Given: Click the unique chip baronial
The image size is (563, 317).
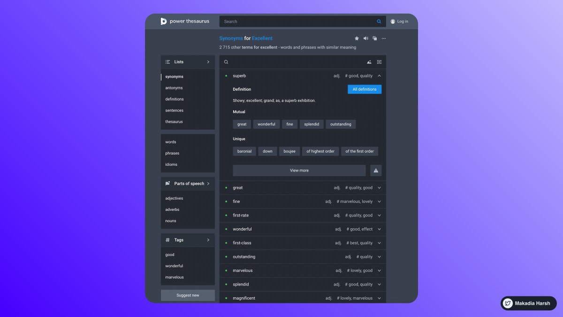Looking at the screenshot, I should pos(244,151).
